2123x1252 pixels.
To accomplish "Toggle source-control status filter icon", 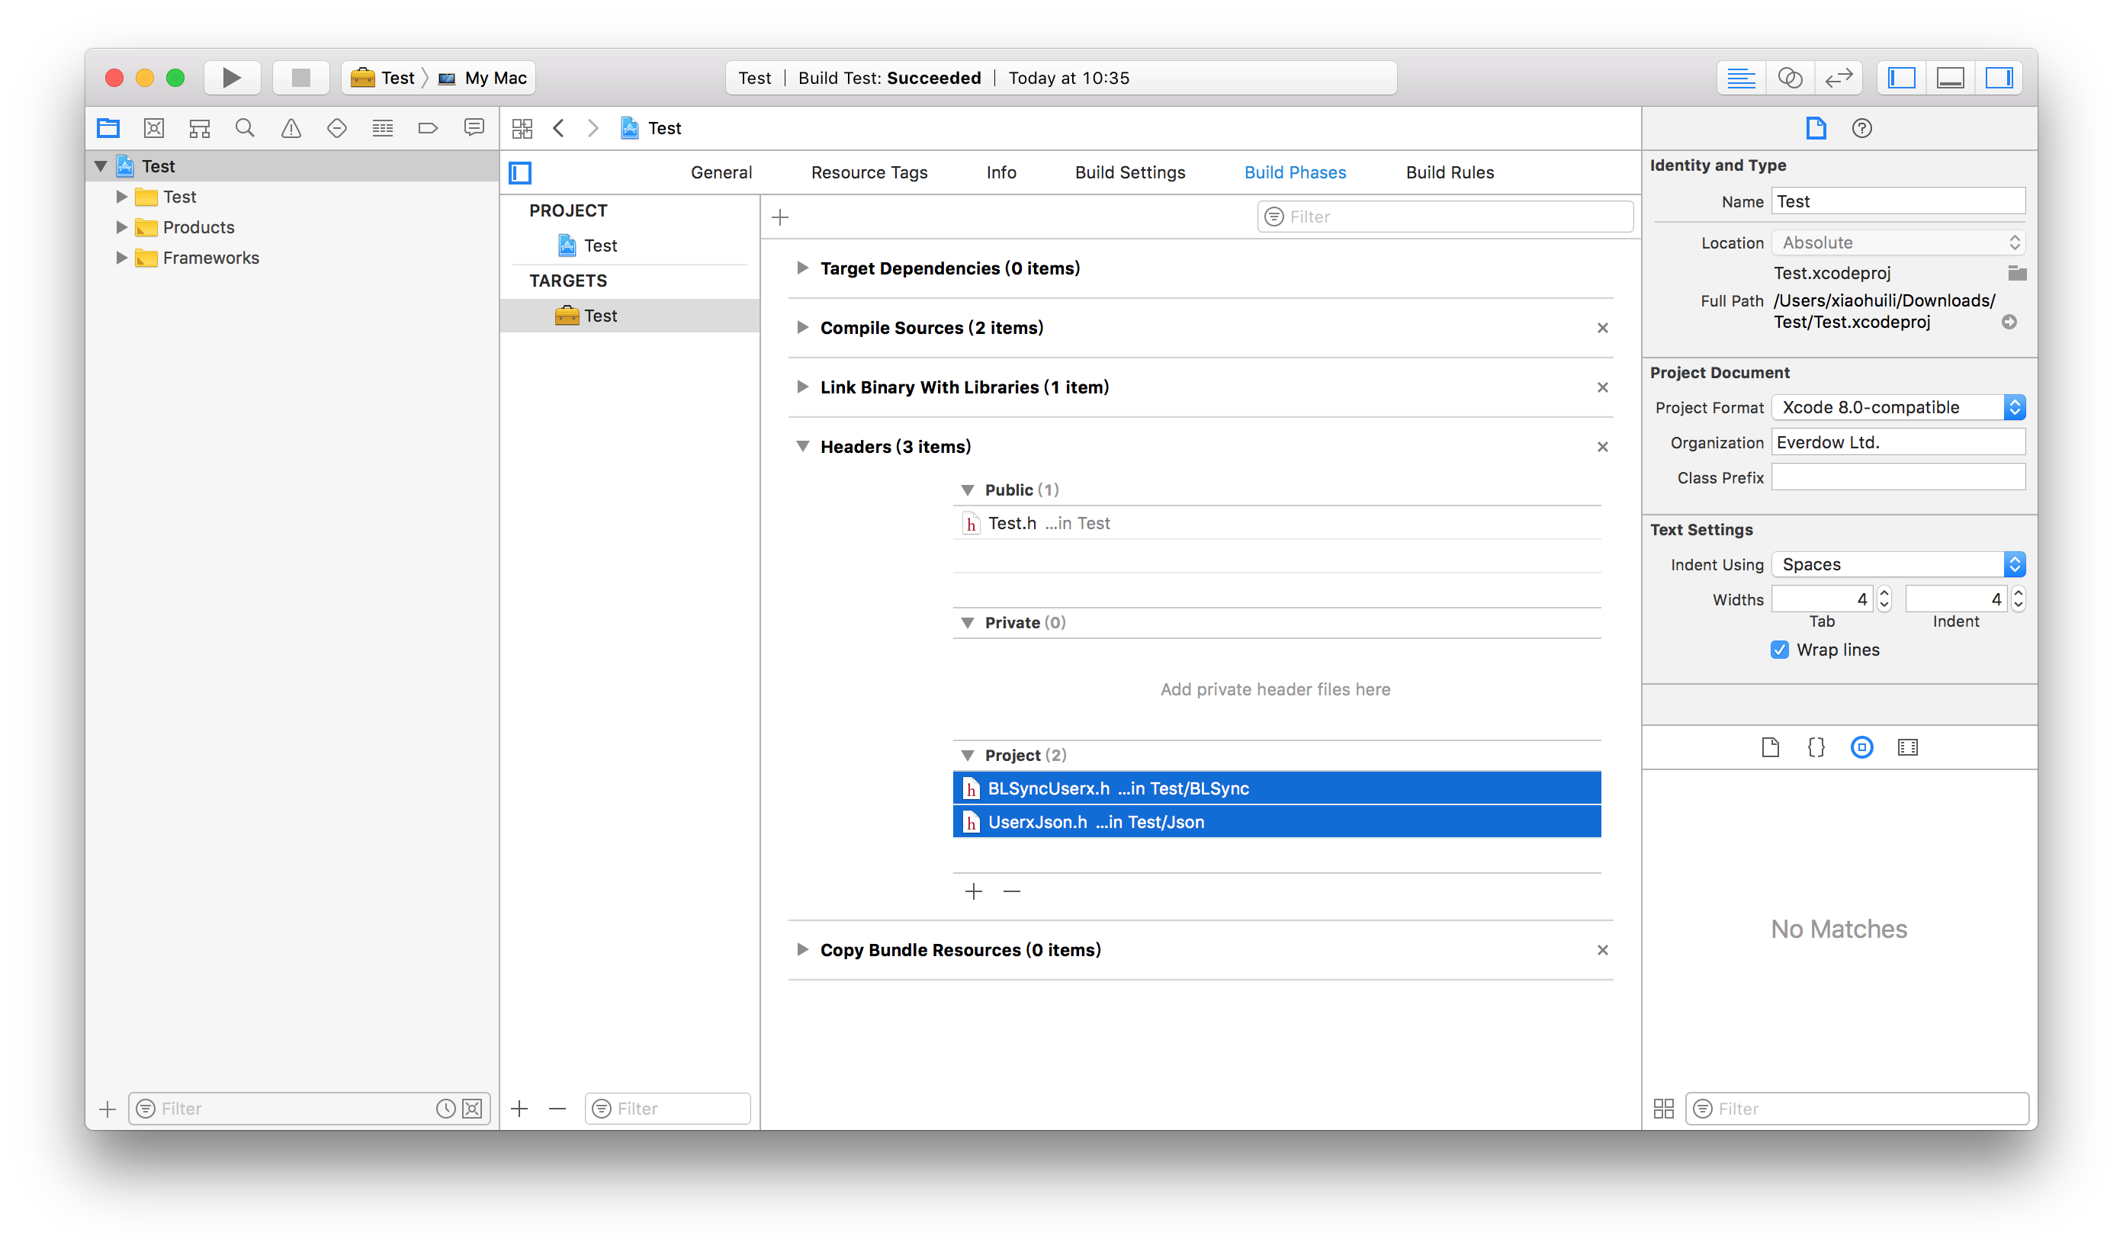I will tap(473, 1109).
